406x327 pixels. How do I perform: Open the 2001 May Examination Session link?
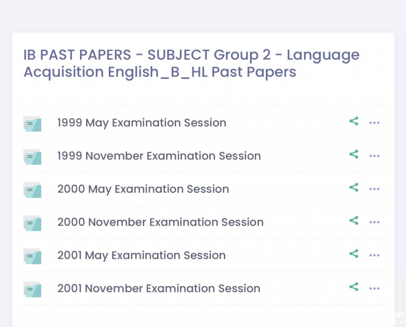point(142,255)
